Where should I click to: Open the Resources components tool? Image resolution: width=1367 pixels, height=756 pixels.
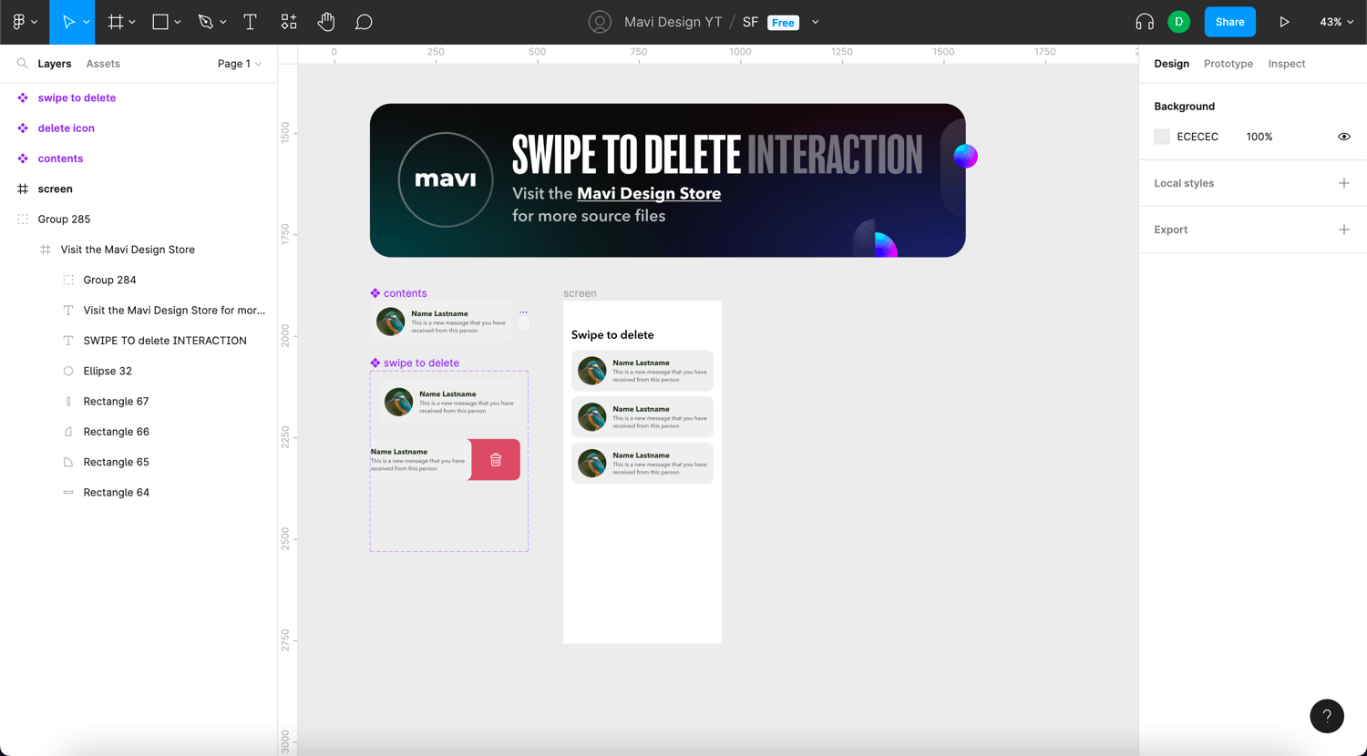coord(289,22)
